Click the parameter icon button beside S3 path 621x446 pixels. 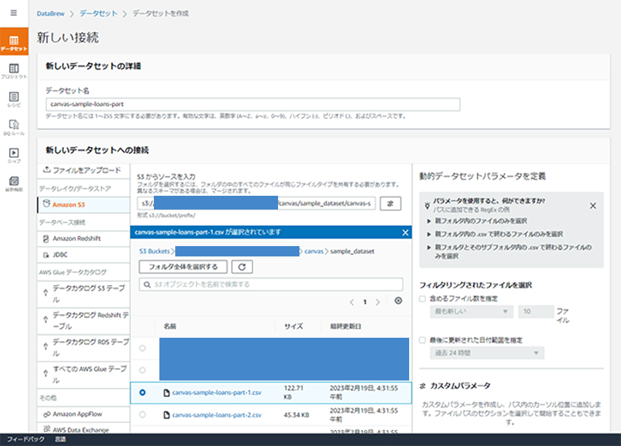pos(391,203)
